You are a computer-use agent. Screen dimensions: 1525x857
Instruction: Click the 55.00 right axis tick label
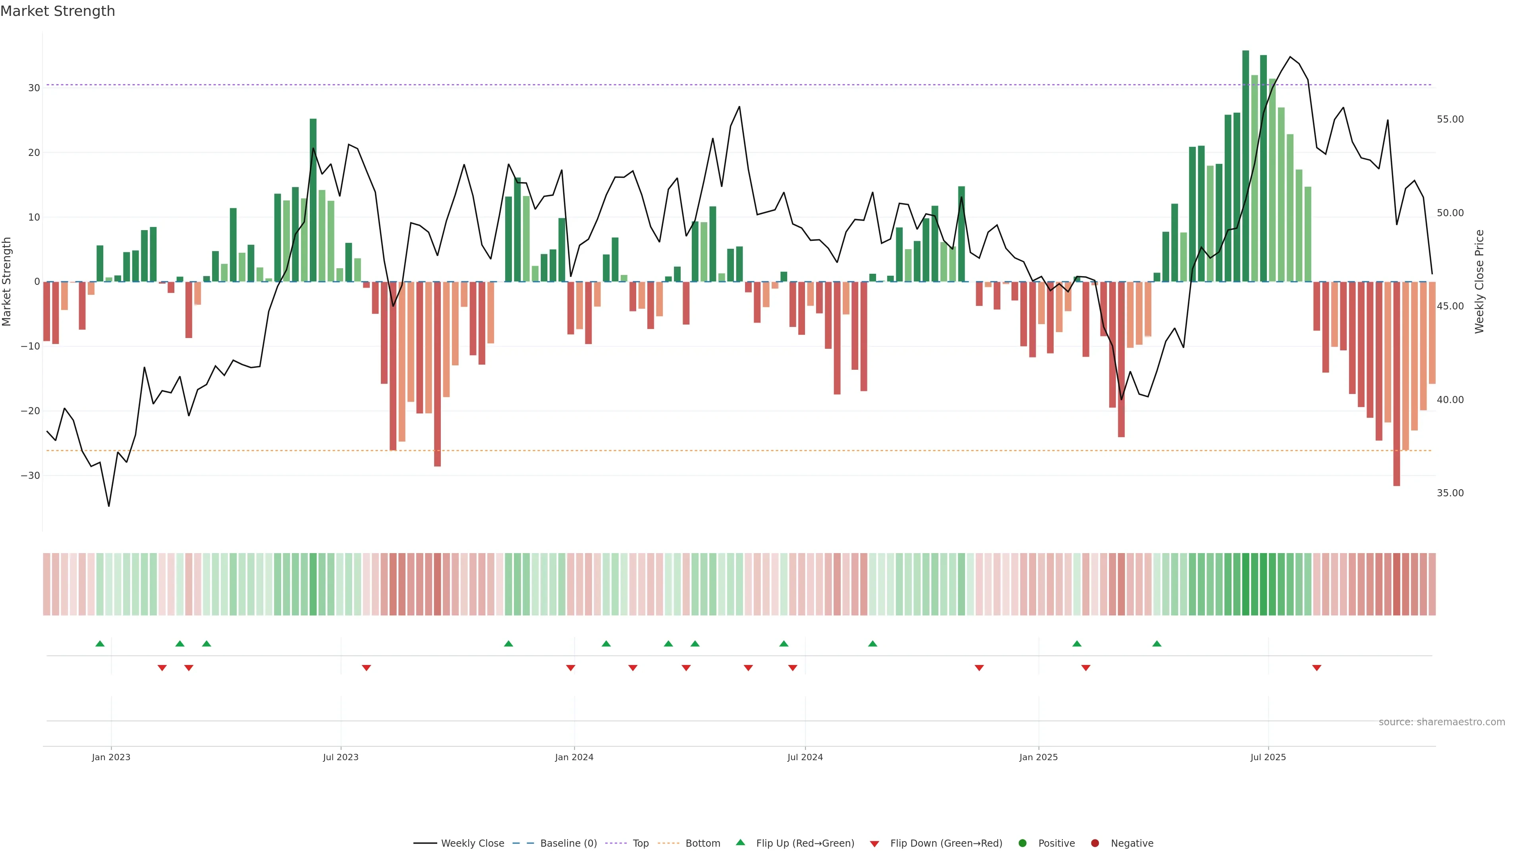[x=1450, y=119]
